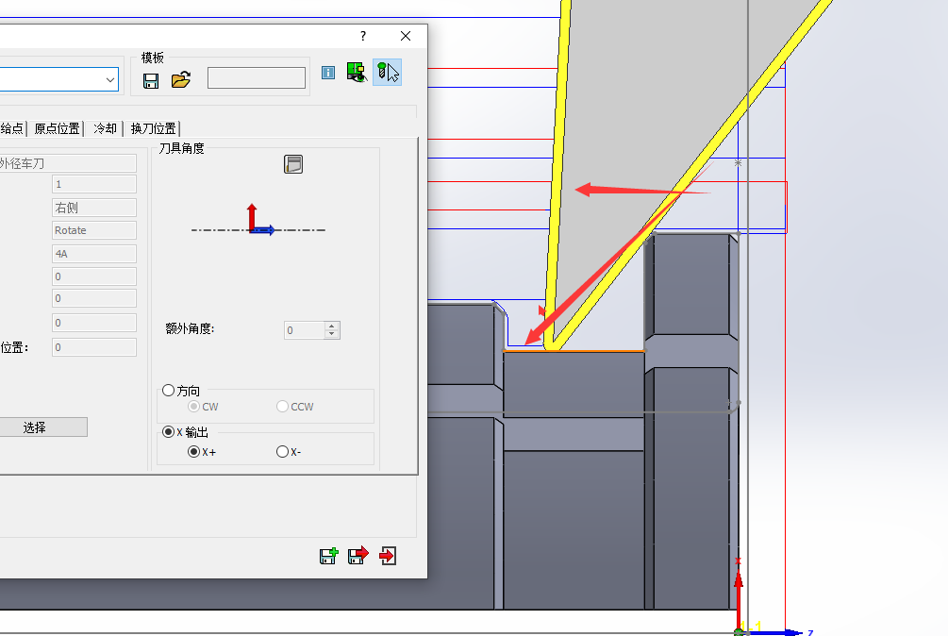
Task: Click the save template floppy icon
Action: (x=151, y=80)
